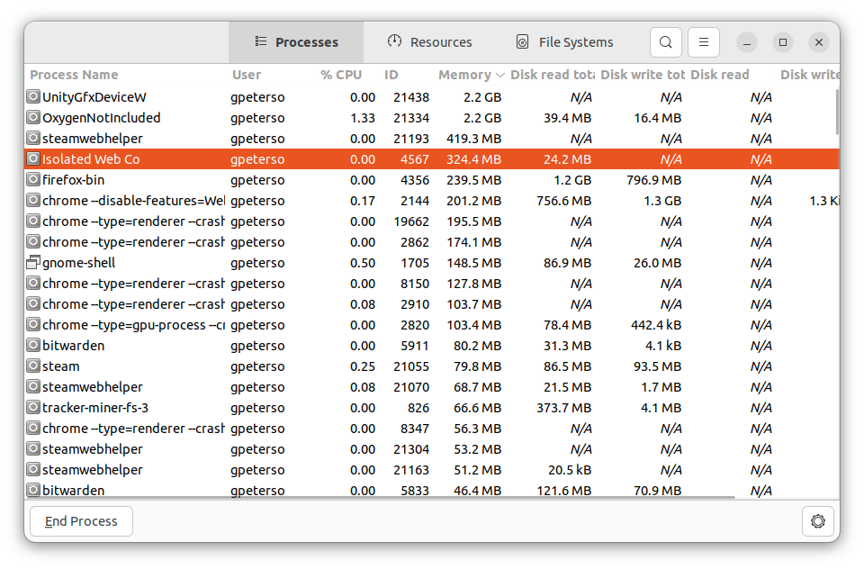Sort by the Process Name column header
The height and width of the screenshot is (569, 864).
pos(74,75)
